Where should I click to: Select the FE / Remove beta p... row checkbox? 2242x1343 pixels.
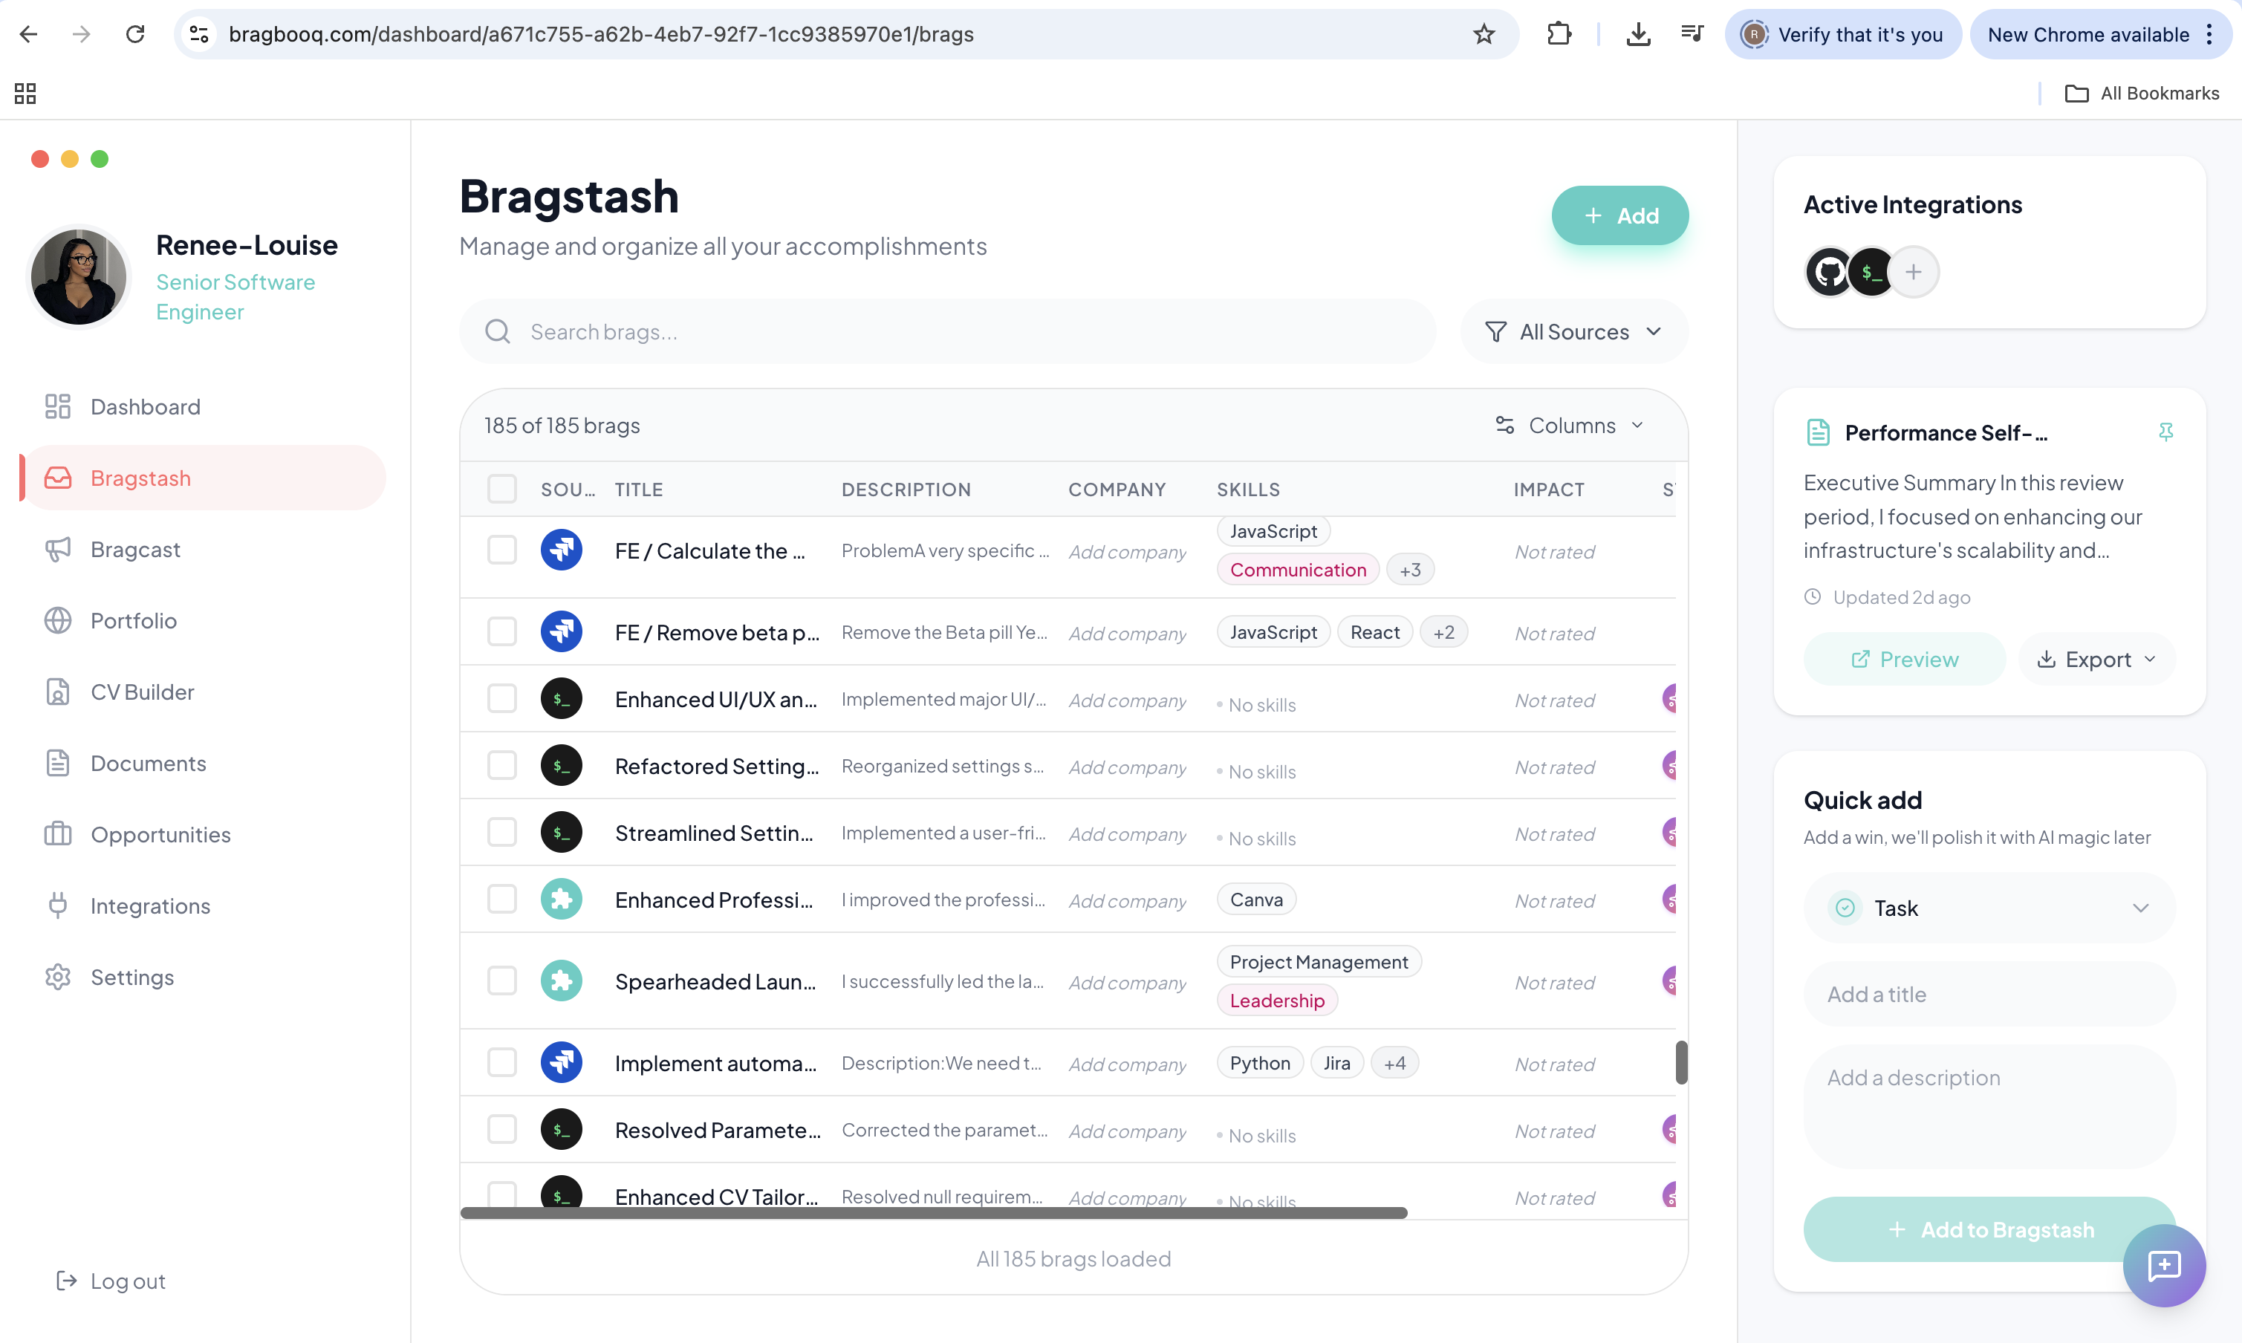501,631
